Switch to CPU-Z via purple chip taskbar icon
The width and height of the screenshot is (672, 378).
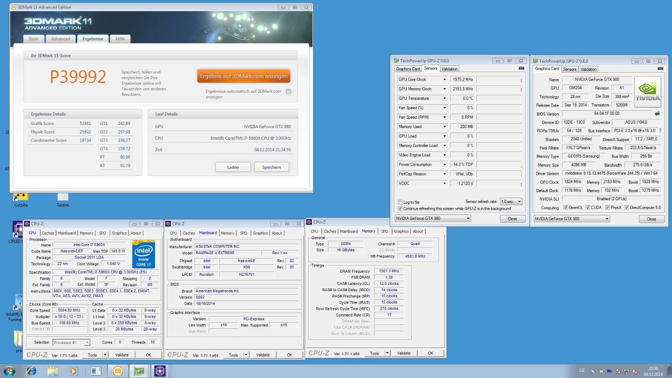click(160, 371)
